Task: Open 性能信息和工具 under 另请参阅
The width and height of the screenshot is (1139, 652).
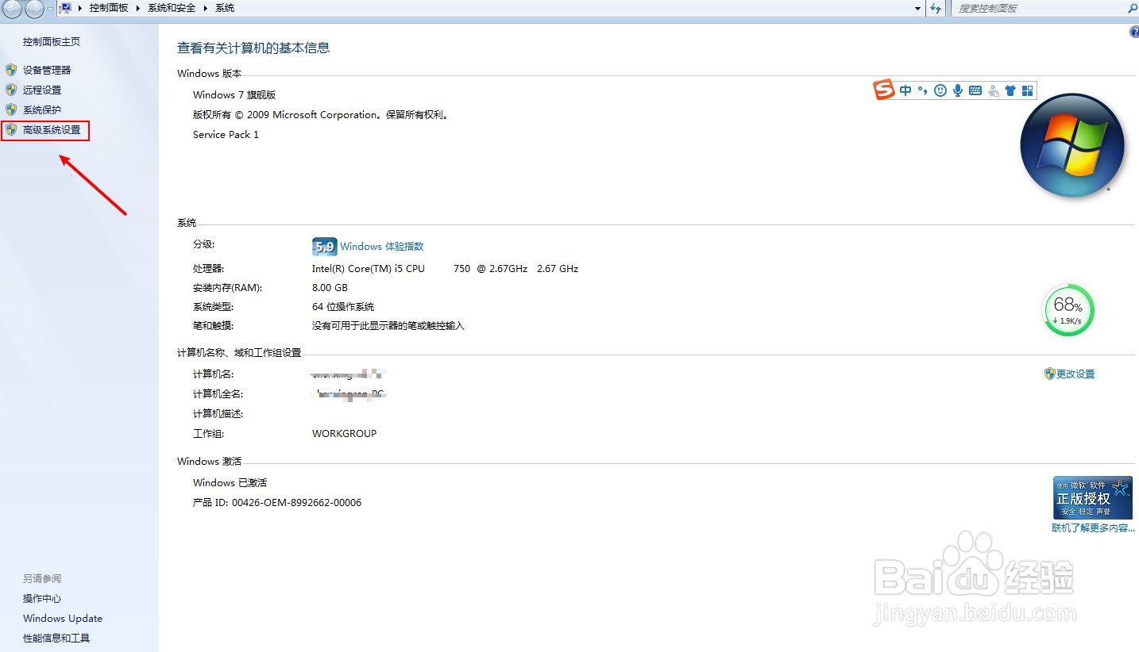Action: [x=56, y=638]
